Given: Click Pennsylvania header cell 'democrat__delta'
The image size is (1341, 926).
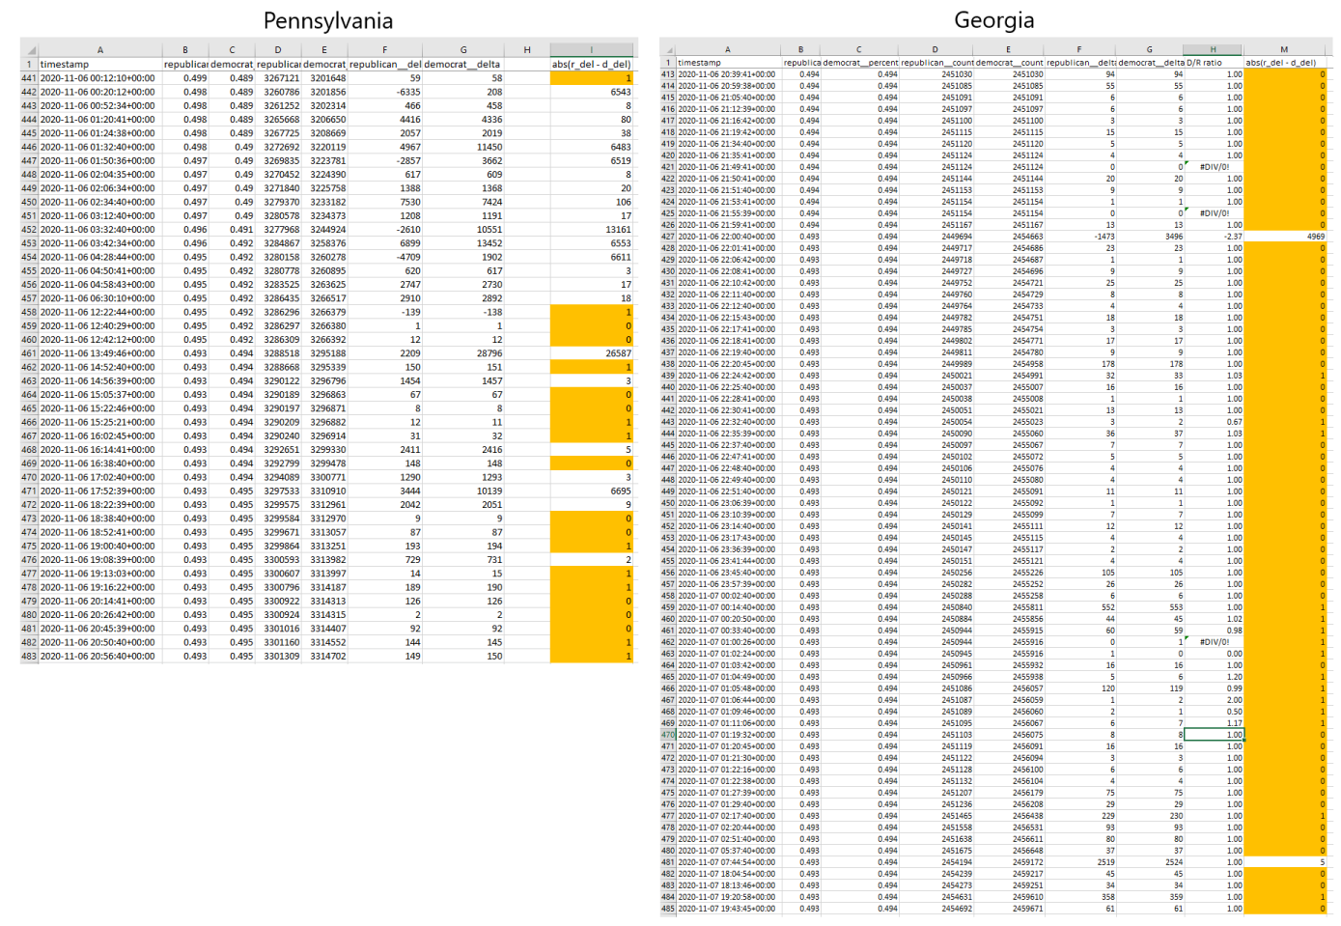Looking at the screenshot, I should tap(463, 65).
